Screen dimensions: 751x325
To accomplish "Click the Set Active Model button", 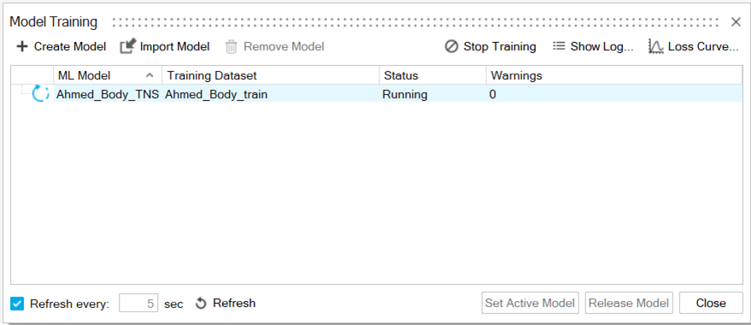I will click(x=531, y=303).
